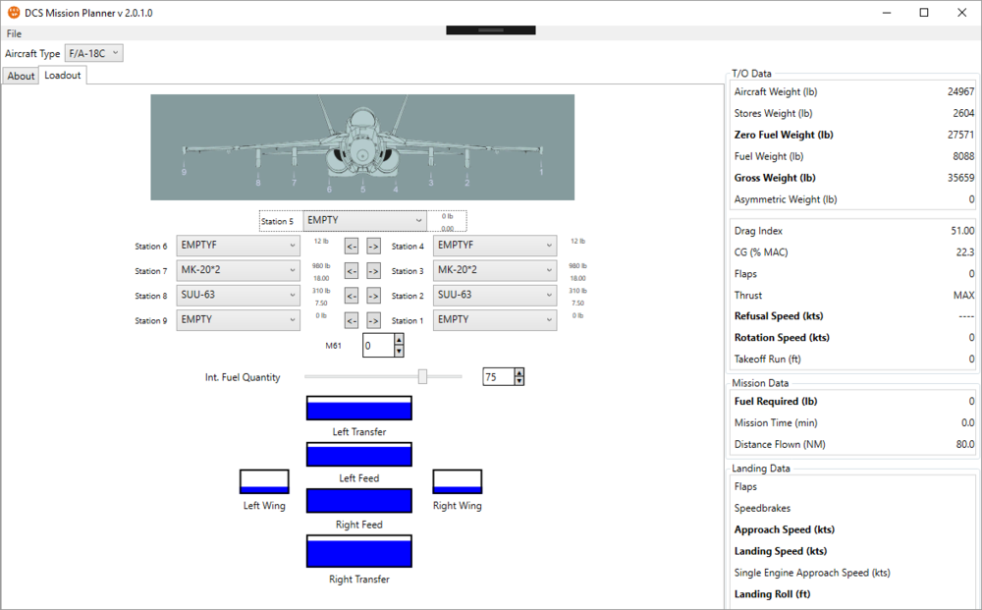The height and width of the screenshot is (610, 982).
Task: Click left arrow button in Station 6 row
Action: pos(352,247)
